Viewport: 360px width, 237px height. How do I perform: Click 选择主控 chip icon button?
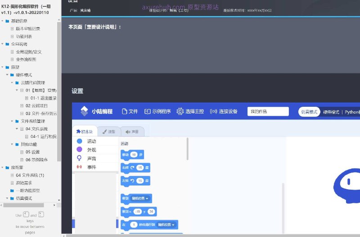180,111
